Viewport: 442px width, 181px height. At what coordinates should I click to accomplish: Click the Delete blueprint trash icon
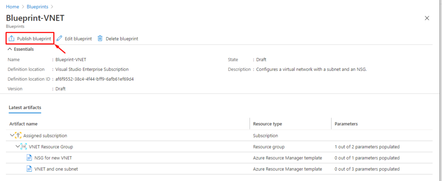point(100,38)
